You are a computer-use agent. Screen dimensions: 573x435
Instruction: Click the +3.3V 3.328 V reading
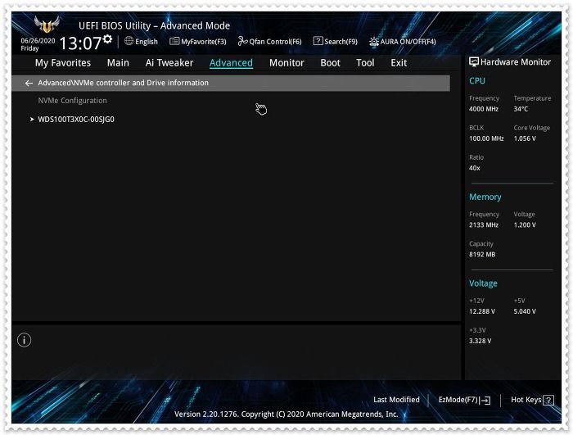click(481, 341)
